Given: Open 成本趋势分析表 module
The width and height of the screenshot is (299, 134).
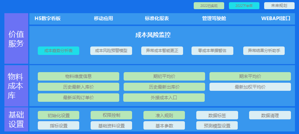Looking at the screenshot, I should (x=59, y=51).
